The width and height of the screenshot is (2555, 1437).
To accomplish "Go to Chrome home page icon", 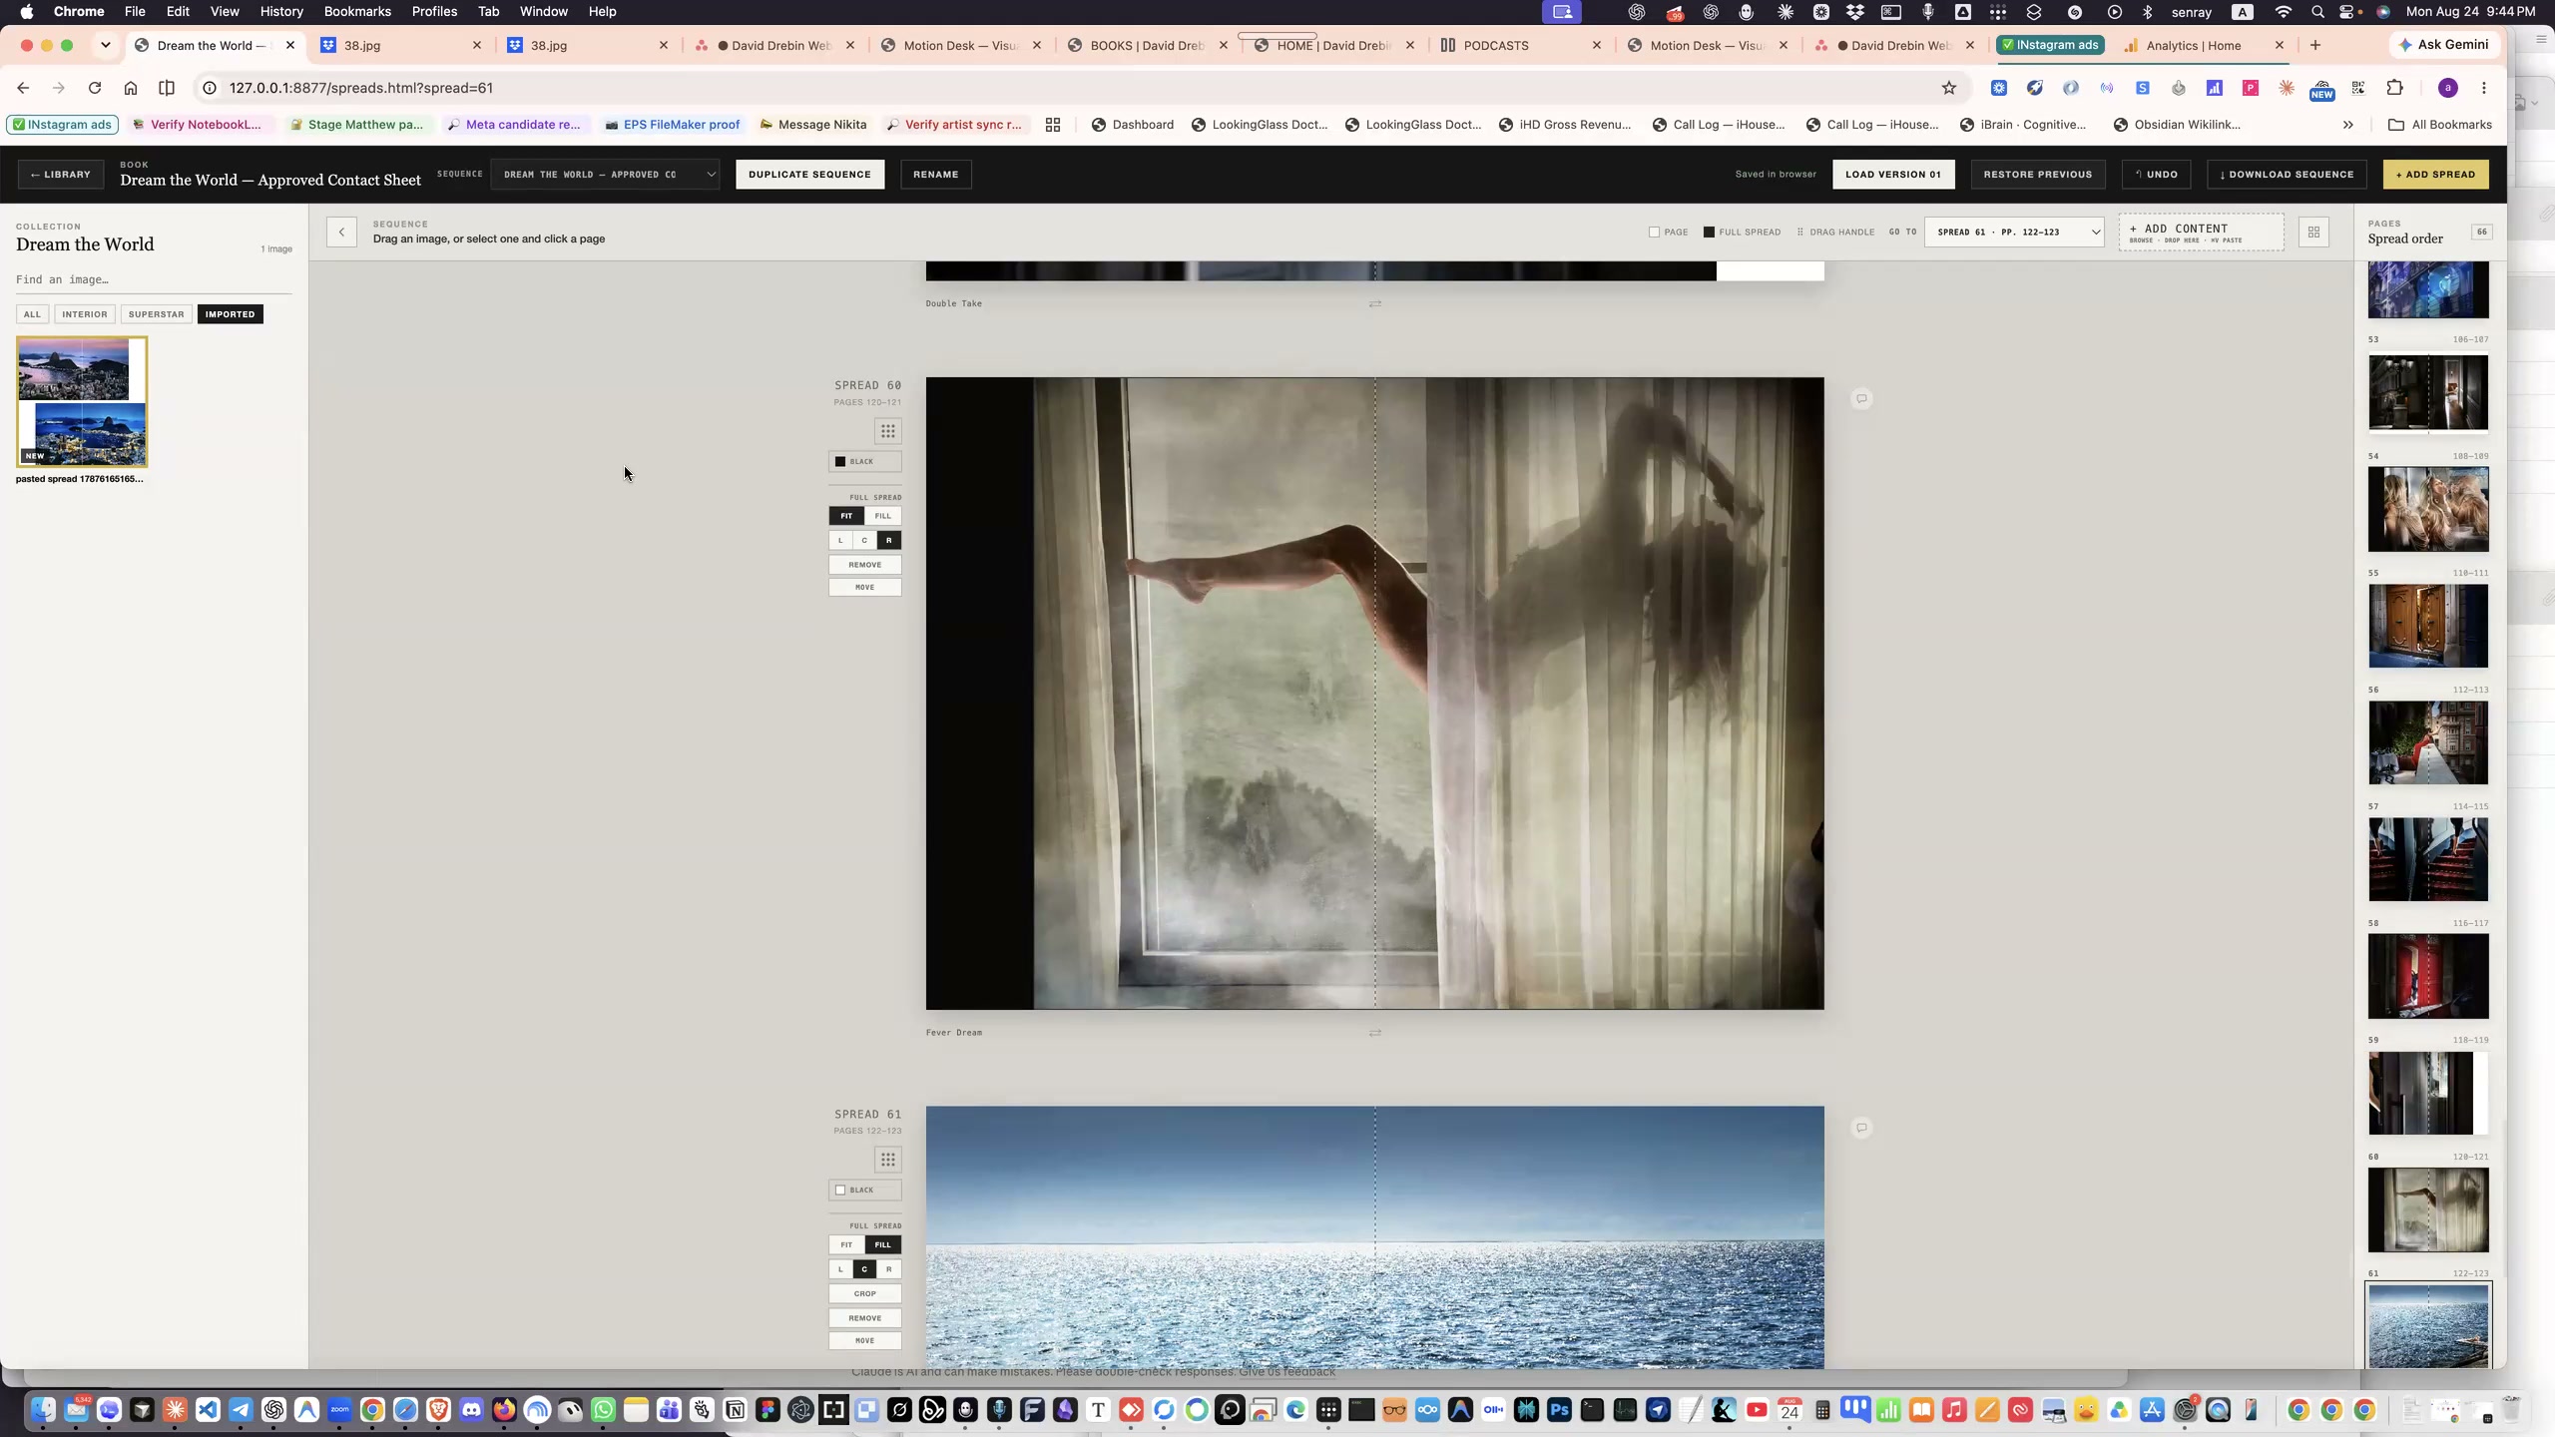I will click(131, 88).
